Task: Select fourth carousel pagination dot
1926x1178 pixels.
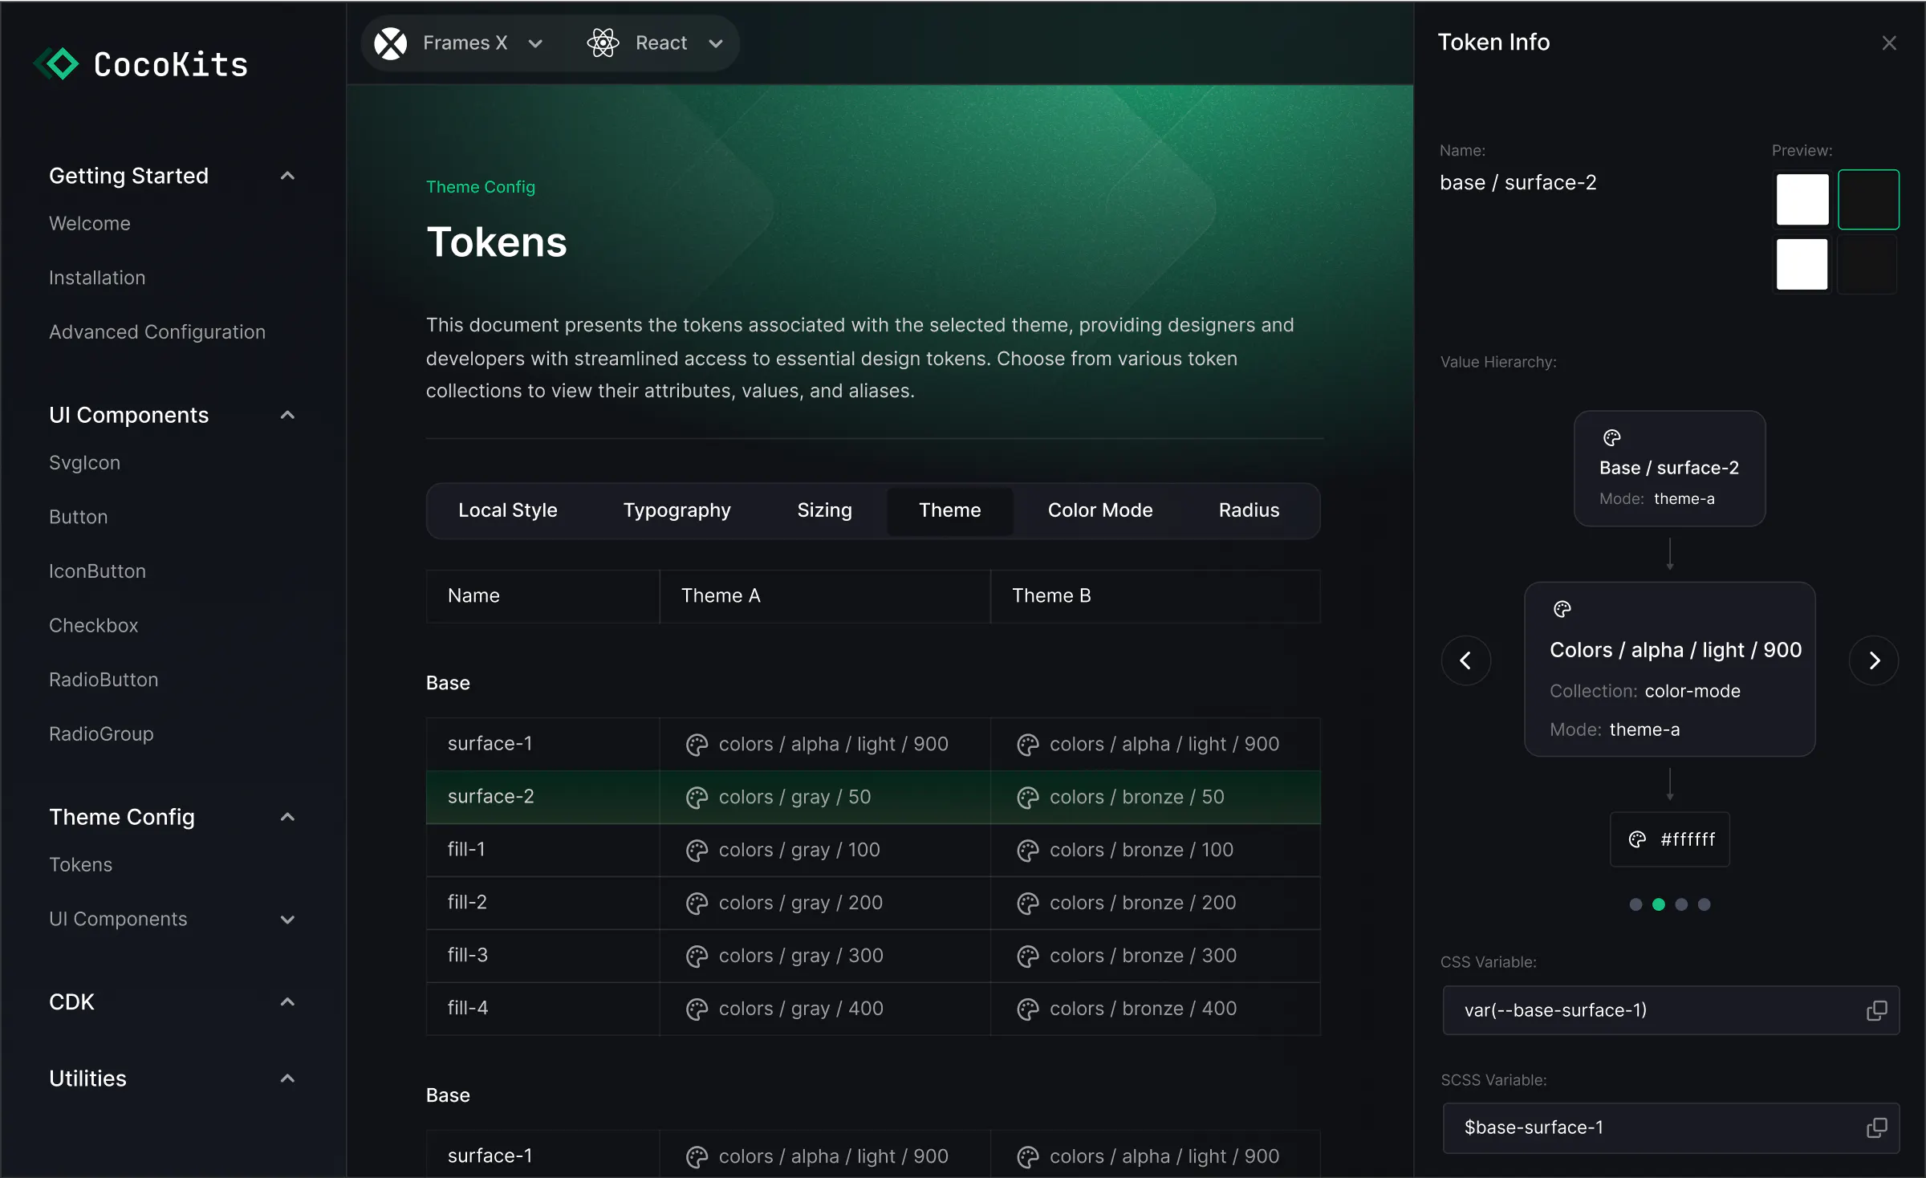Action: point(1704,904)
